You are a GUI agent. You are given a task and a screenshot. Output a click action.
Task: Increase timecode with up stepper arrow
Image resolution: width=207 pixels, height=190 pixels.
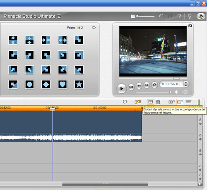coord(186,83)
